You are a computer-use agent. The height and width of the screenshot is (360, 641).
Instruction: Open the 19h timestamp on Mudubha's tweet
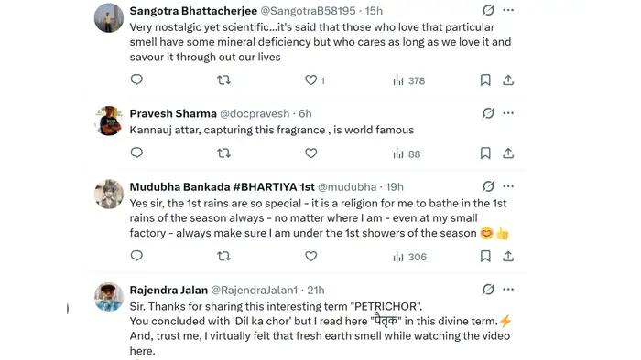coord(395,186)
